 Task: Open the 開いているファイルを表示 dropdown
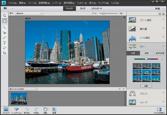[x=23, y=89]
